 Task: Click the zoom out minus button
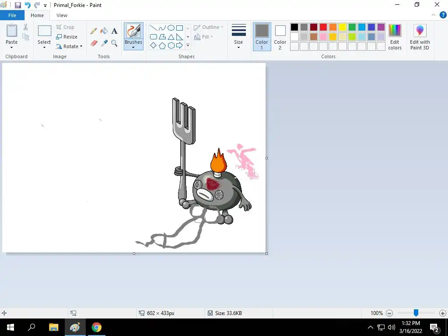coord(389,313)
